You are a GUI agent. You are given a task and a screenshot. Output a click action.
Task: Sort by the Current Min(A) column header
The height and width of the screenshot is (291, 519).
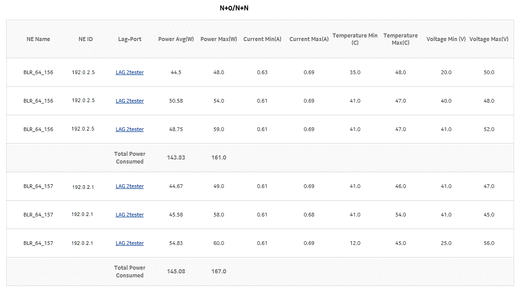(x=262, y=39)
